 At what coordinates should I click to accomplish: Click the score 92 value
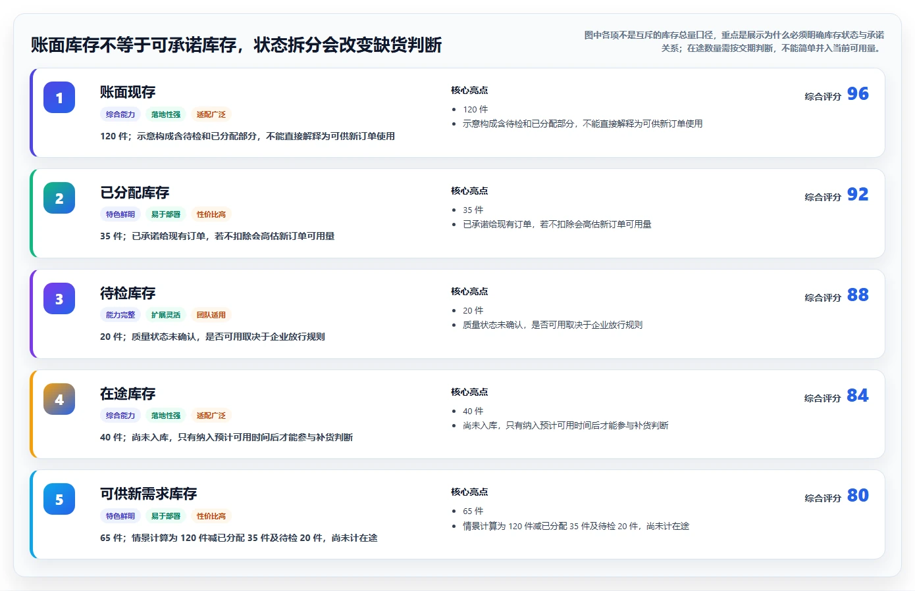pyautogui.click(x=858, y=195)
